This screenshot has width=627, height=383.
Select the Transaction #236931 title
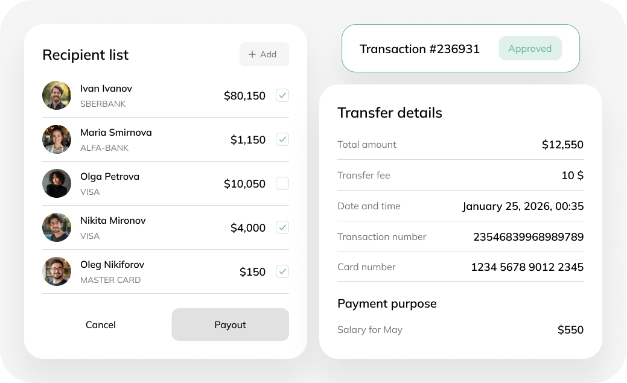pyautogui.click(x=419, y=49)
